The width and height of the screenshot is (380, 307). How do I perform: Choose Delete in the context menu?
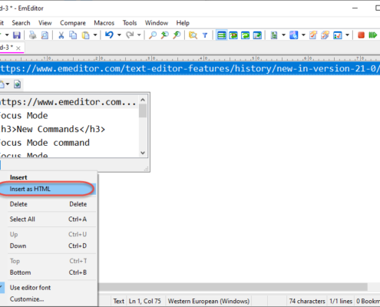pyautogui.click(x=48, y=204)
